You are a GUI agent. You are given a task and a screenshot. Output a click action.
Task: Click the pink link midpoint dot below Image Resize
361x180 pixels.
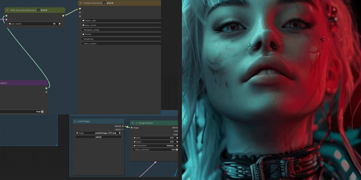pyautogui.click(x=155, y=162)
